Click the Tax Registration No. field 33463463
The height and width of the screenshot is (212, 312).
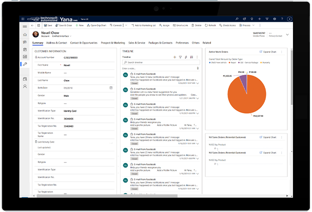tap(69, 126)
